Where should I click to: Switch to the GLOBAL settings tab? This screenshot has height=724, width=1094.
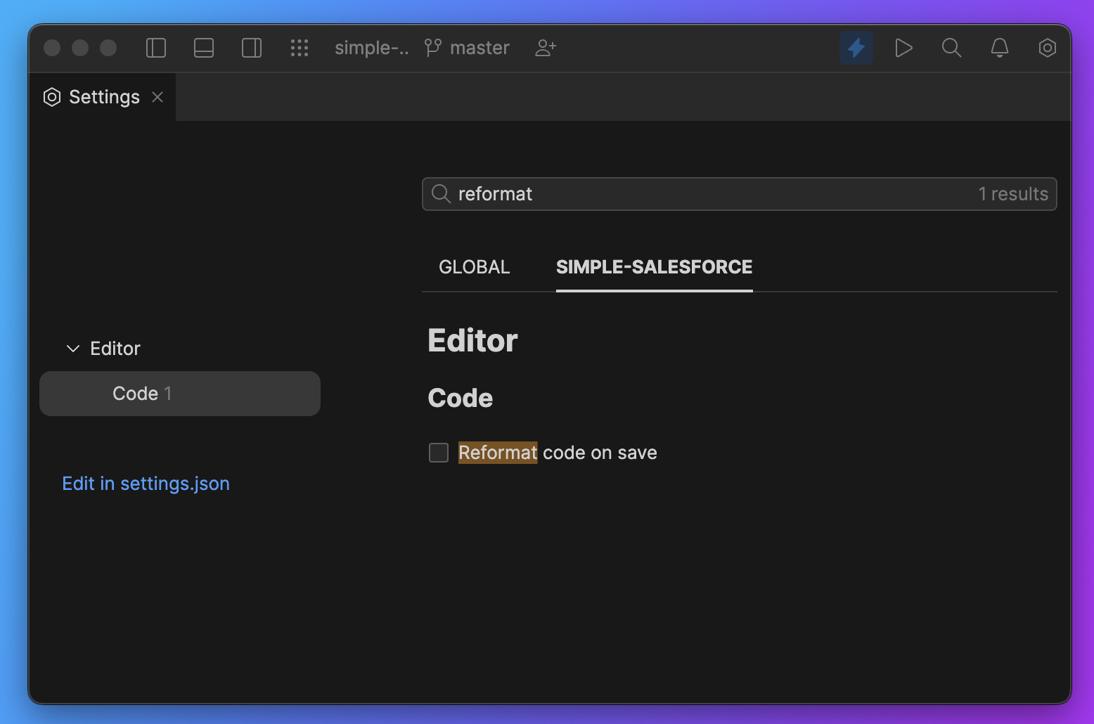coord(475,267)
